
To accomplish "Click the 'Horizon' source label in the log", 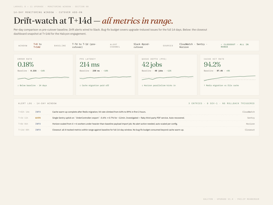I will tap(250, 124).
